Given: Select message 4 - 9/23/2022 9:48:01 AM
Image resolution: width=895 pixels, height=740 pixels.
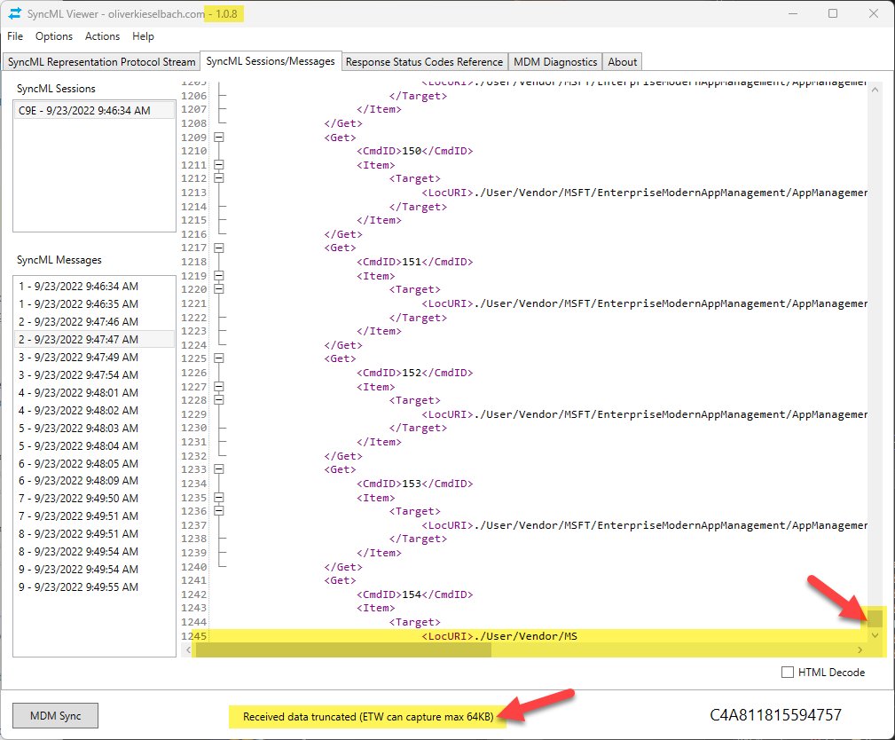Looking at the screenshot, I should [x=94, y=392].
